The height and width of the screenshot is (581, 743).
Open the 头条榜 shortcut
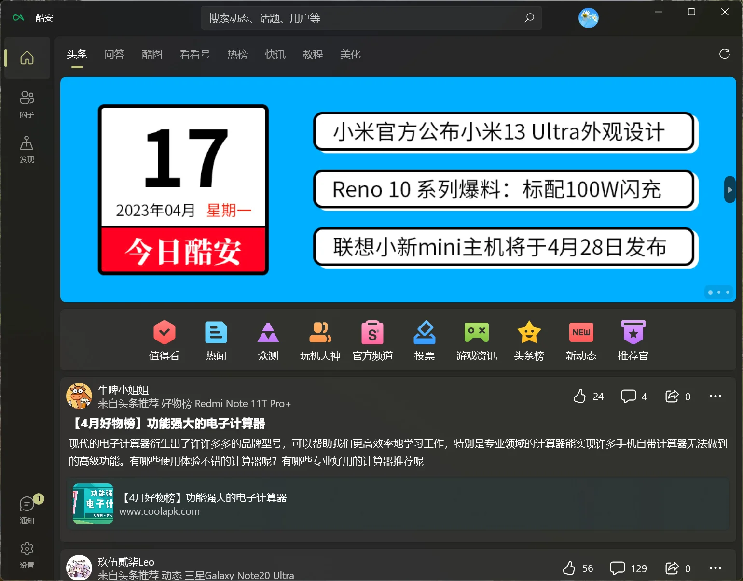pos(529,340)
